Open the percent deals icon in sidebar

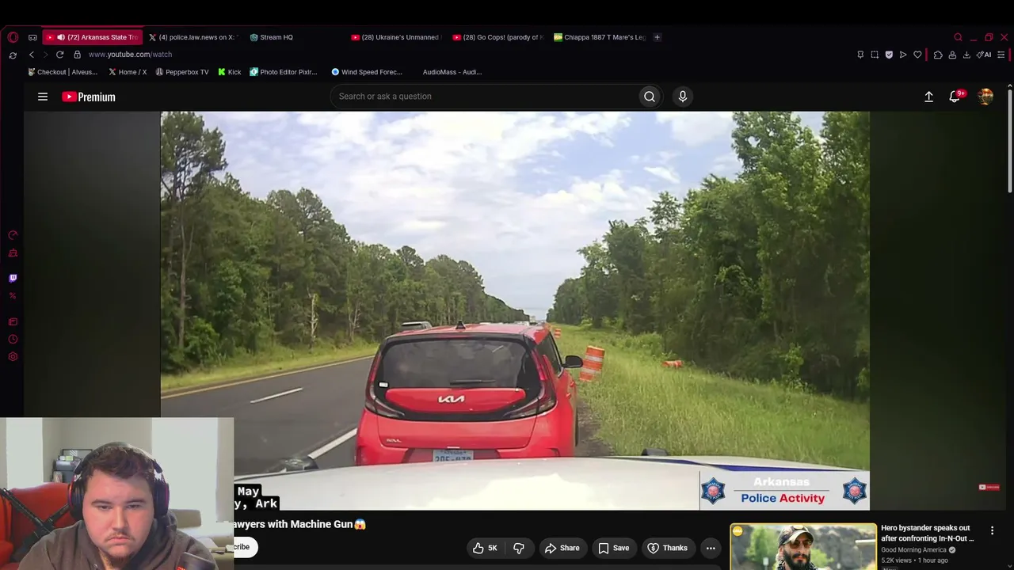pyautogui.click(x=13, y=296)
